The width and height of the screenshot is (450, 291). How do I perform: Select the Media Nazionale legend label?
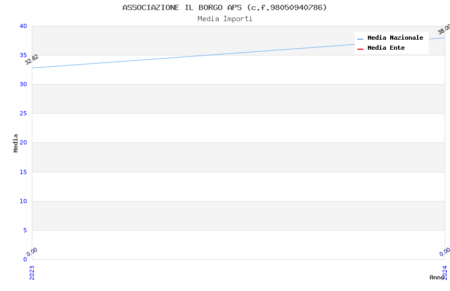point(395,38)
